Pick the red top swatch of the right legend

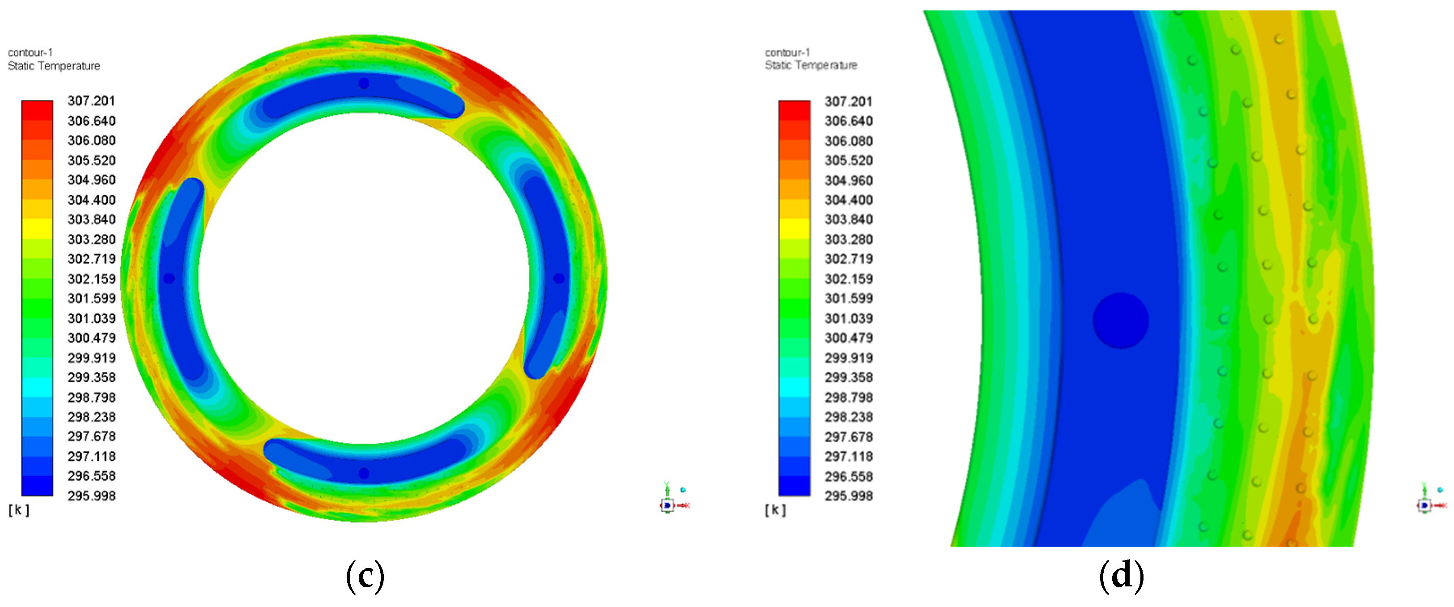[x=794, y=110]
